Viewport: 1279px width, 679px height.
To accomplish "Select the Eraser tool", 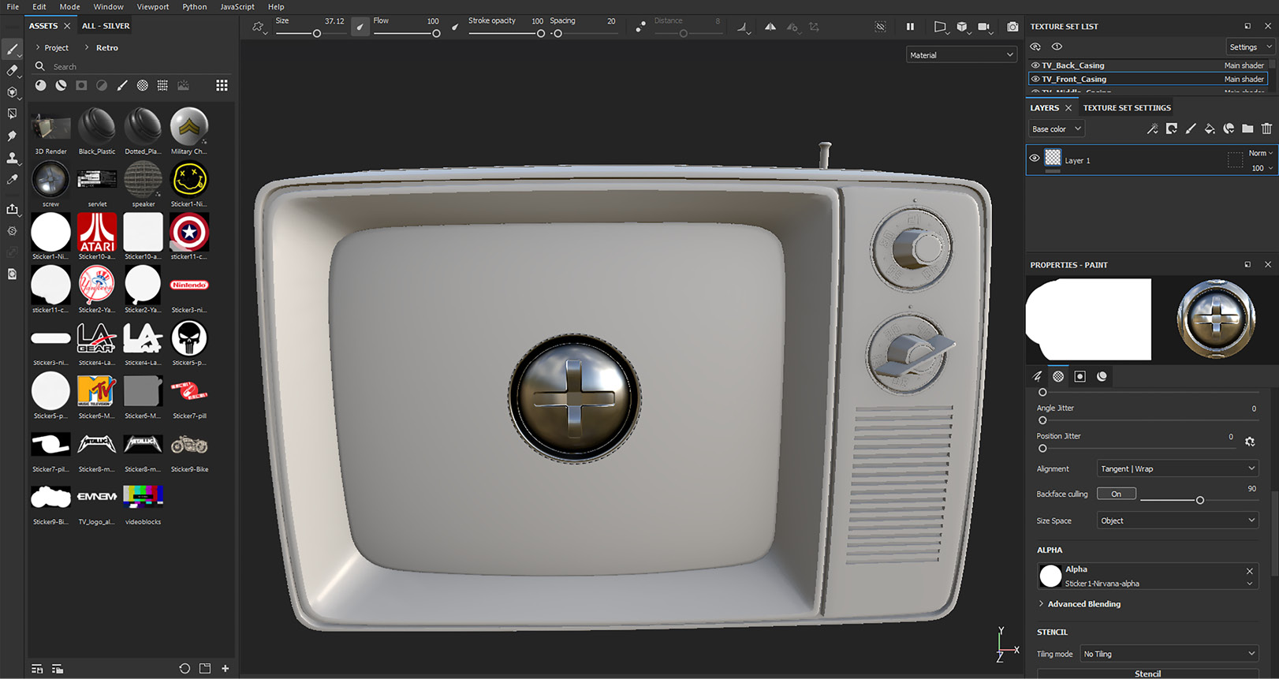I will tap(13, 70).
